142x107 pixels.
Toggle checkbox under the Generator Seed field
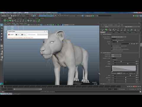coord(112,40)
